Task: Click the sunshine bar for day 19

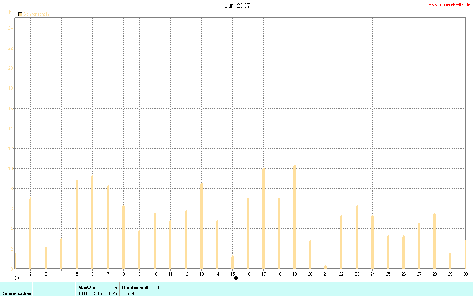Action: [295, 217]
